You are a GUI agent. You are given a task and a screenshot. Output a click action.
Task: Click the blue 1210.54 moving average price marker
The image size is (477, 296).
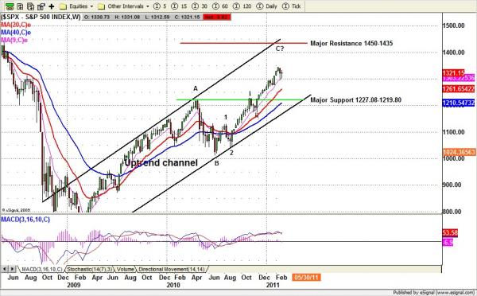pyautogui.click(x=459, y=103)
